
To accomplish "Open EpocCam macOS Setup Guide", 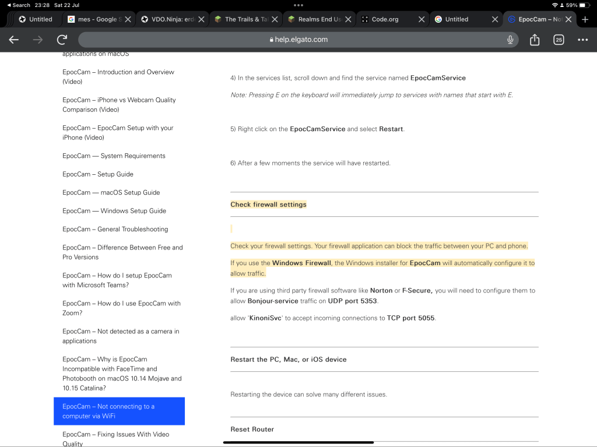I will click(x=111, y=192).
